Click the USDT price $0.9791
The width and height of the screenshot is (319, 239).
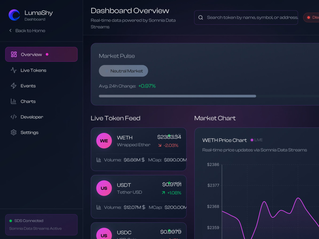click(172, 184)
